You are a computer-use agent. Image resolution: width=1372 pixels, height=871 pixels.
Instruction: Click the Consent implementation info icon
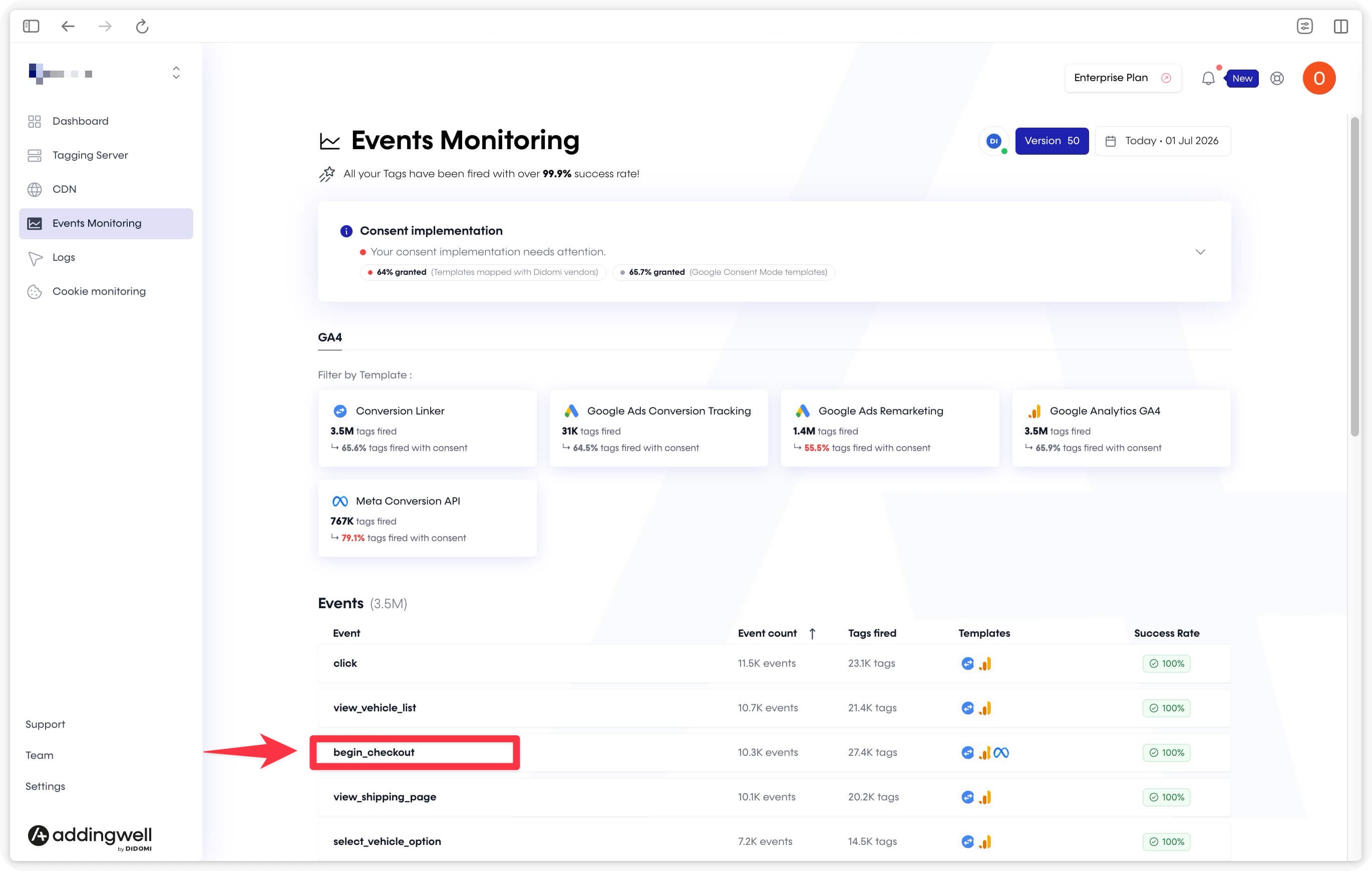(347, 231)
